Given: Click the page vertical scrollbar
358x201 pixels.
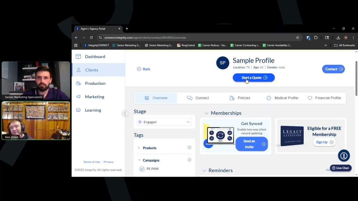Looking at the screenshot, I should pyautogui.click(x=356, y=78).
